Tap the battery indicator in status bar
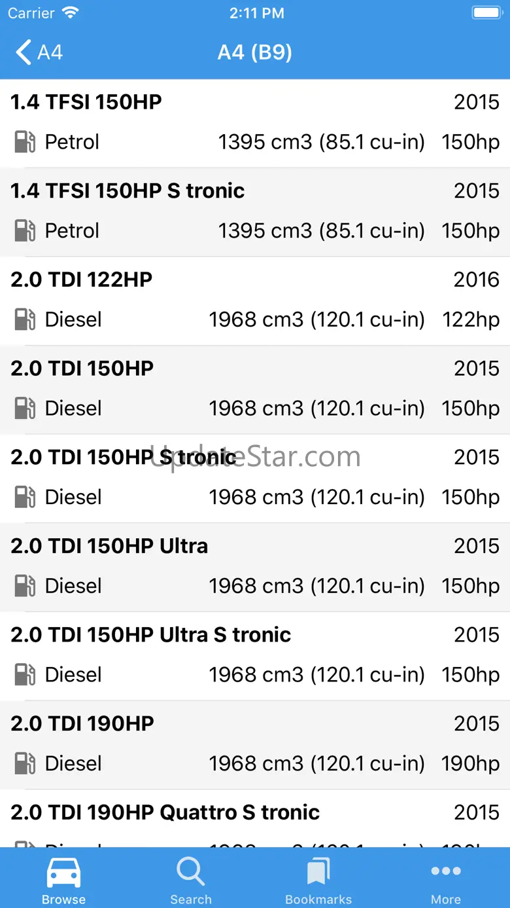This screenshot has height=908, width=510. (x=486, y=13)
